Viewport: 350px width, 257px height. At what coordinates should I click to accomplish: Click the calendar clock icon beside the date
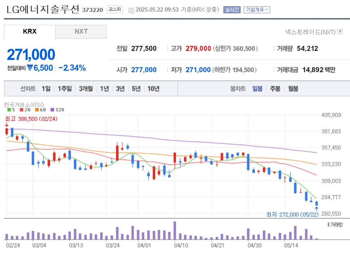coord(131,10)
